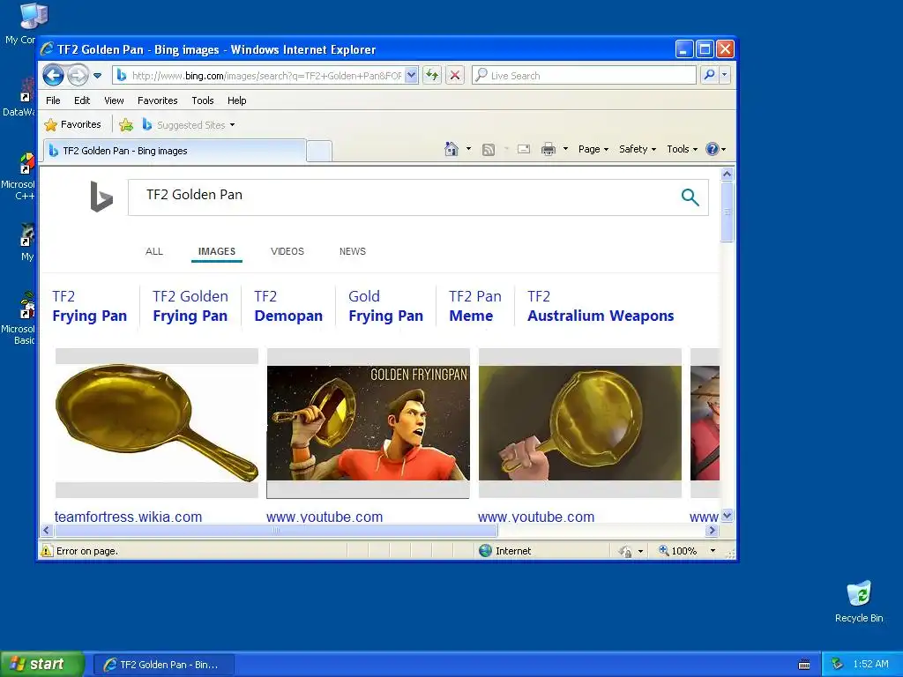
Task: Open the Favorites star button
Action: pos(72,124)
